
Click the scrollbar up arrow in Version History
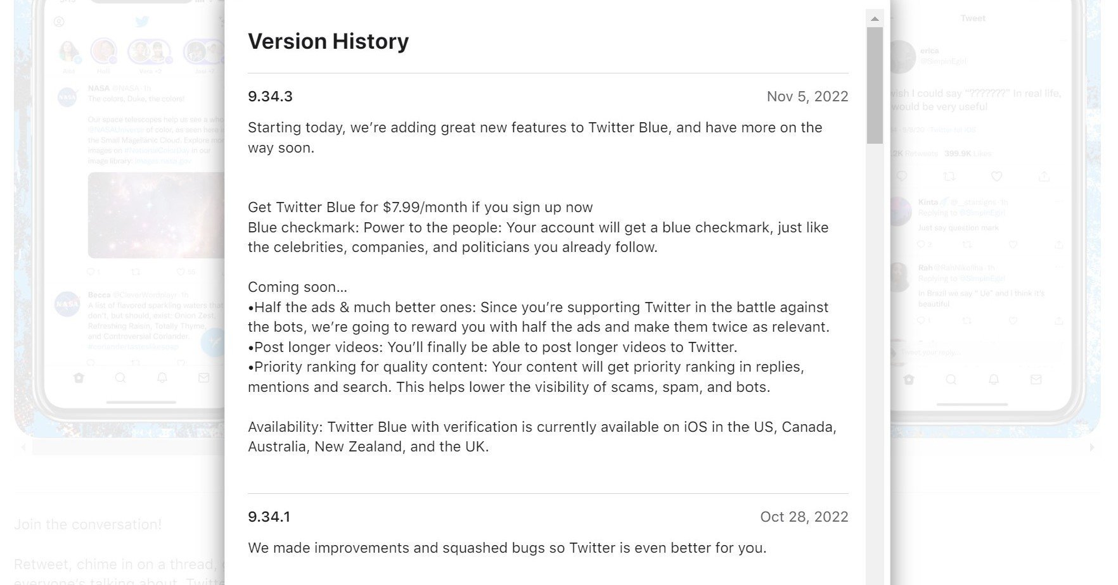coord(875,19)
